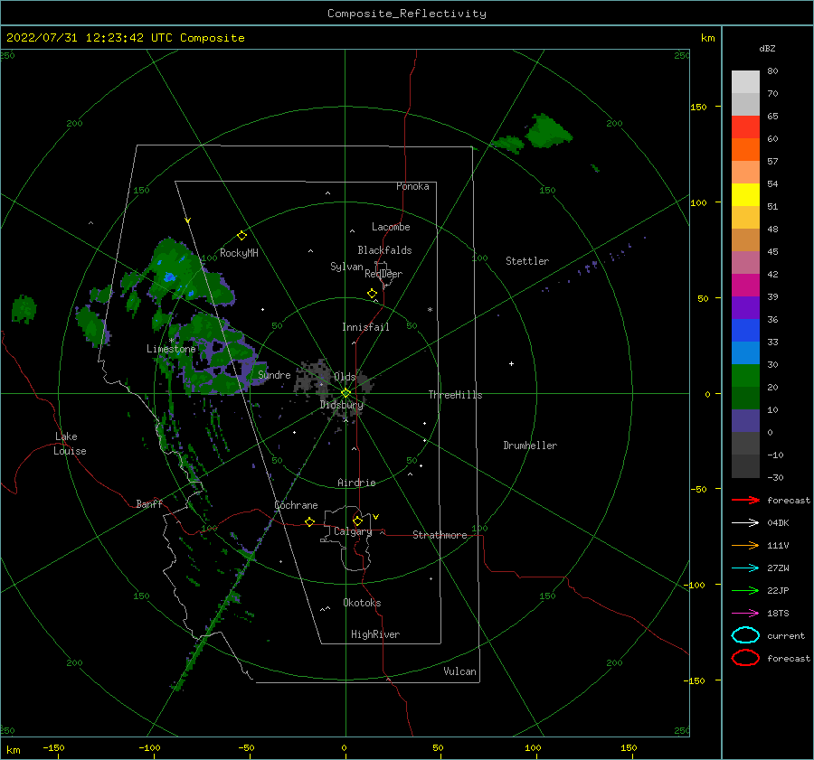Screen dimensions: 814x760
Task: Click the yellow diamond marker near RockyMH
Action: 241,236
